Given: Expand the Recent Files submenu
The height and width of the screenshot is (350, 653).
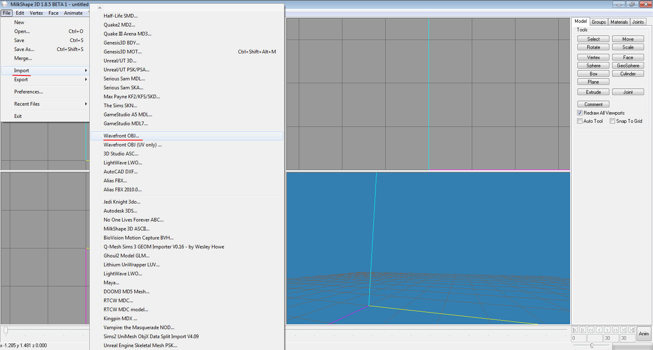Looking at the screenshot, I should click(45, 104).
